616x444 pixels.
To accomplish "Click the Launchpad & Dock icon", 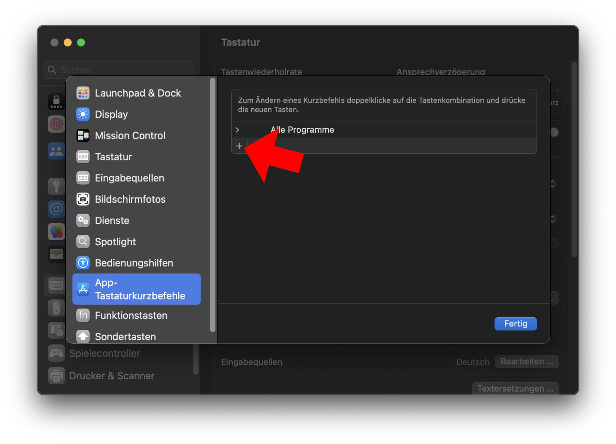I will [x=83, y=93].
